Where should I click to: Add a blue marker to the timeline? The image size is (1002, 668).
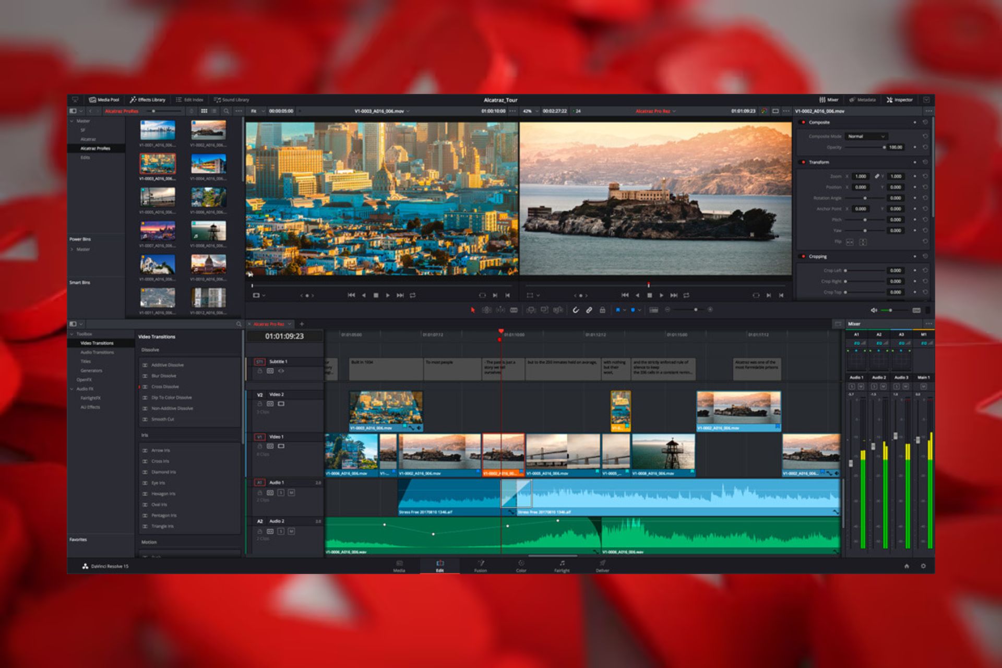coord(633,310)
